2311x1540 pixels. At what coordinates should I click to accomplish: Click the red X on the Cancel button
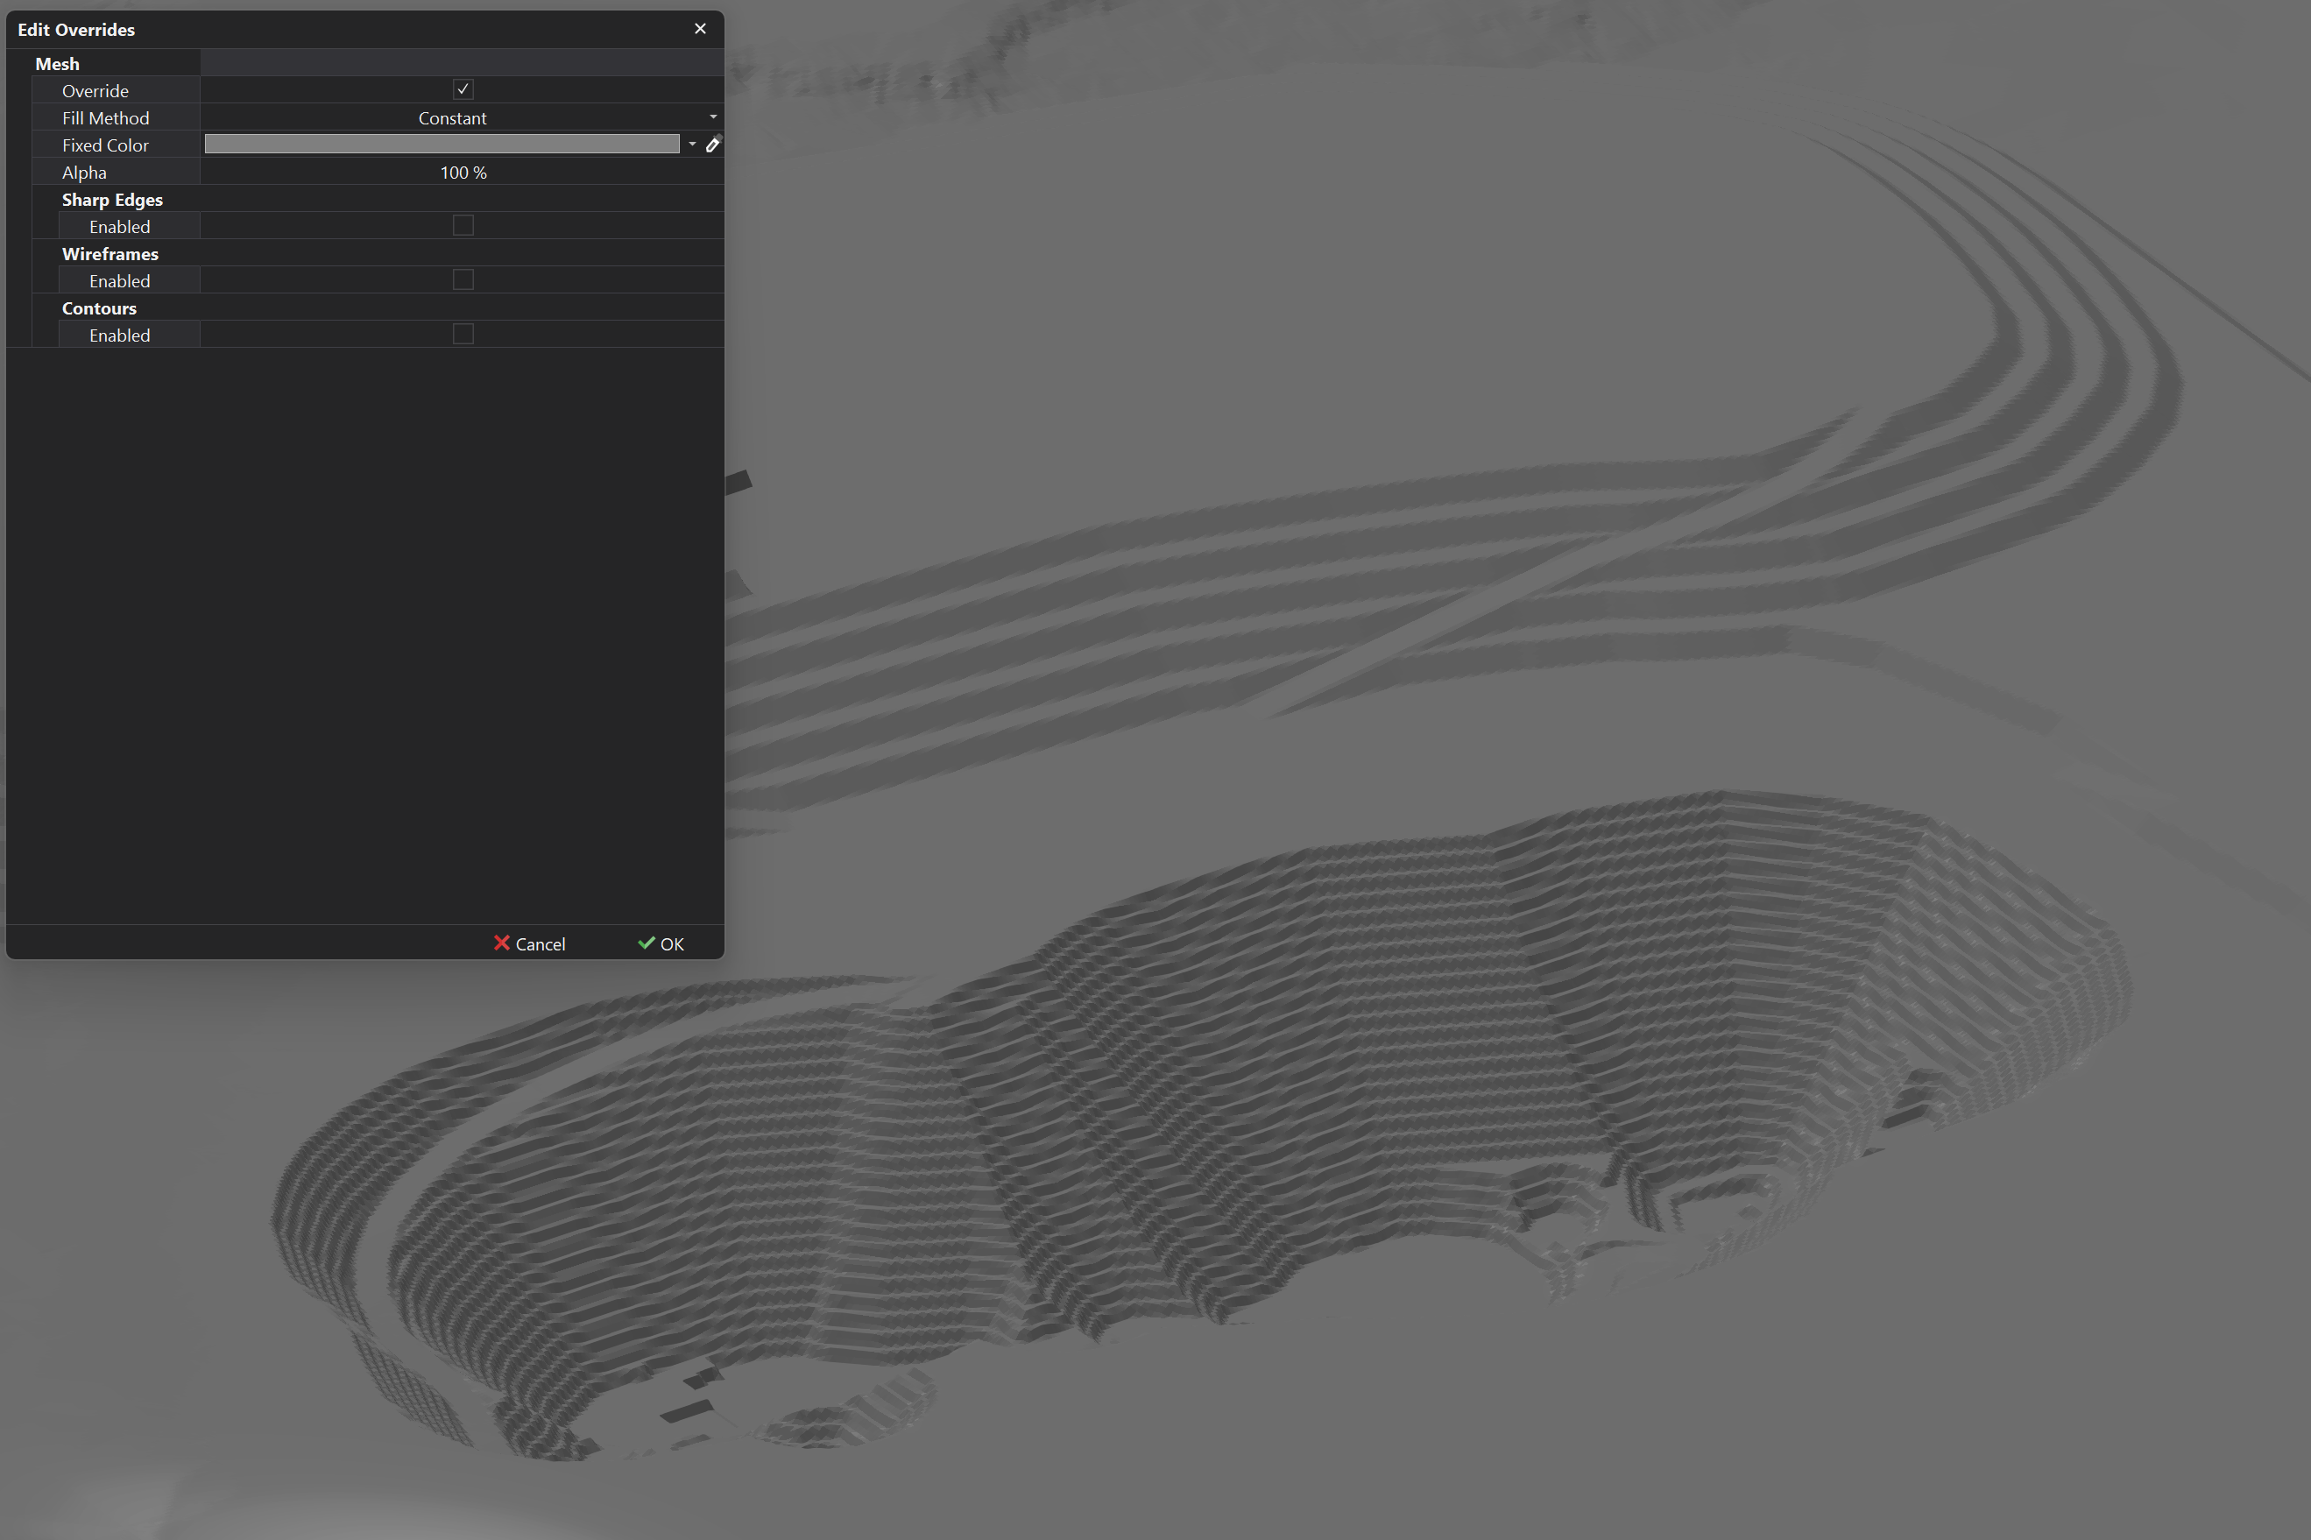[503, 943]
